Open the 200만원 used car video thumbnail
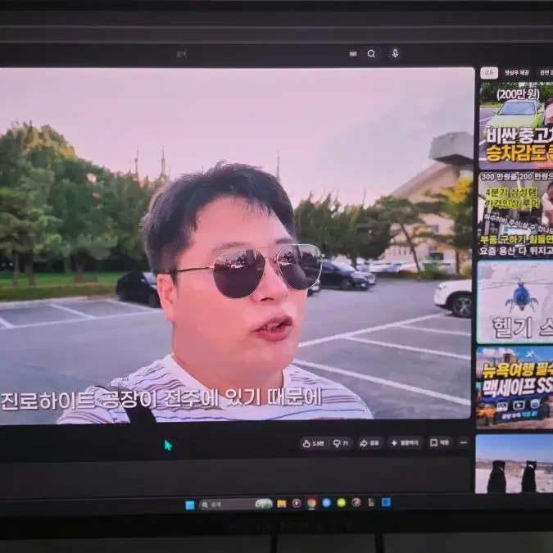The image size is (553, 553). (x=516, y=125)
